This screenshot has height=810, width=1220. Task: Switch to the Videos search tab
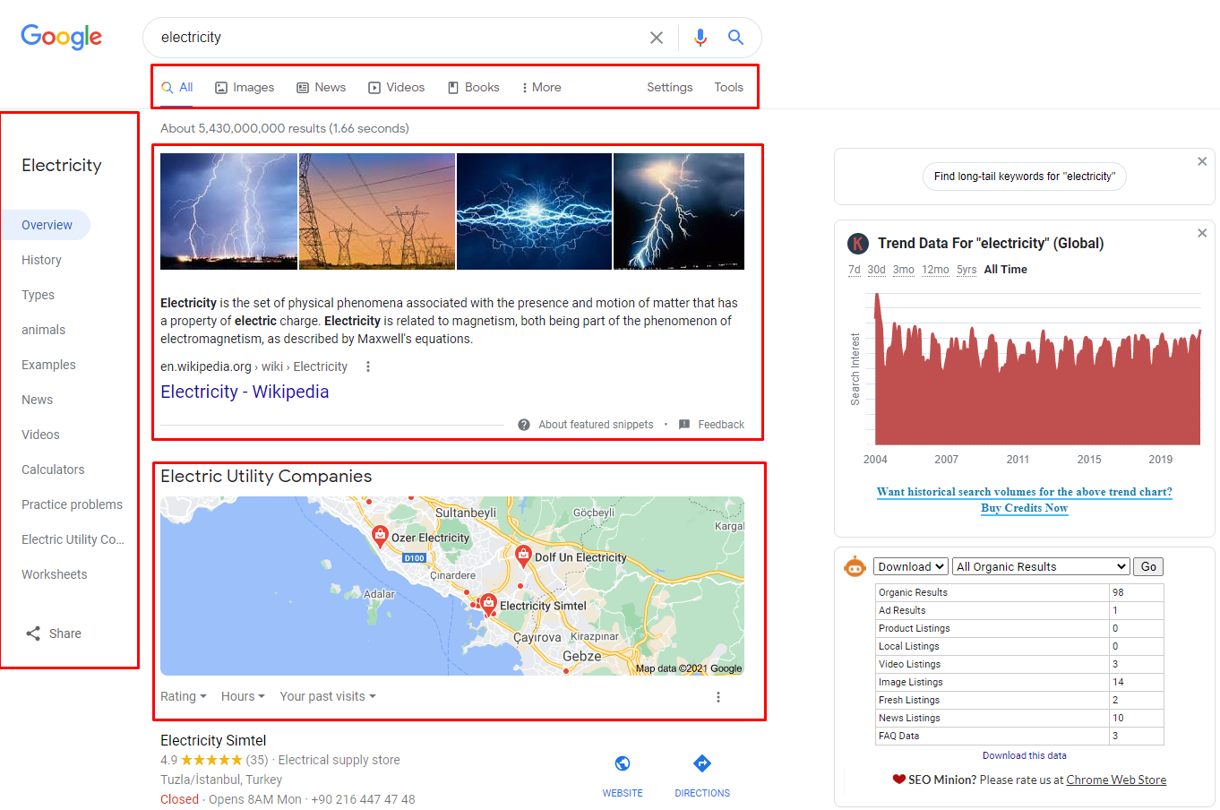(397, 87)
